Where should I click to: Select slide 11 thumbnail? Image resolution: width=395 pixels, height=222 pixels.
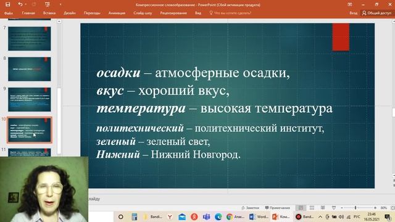[x=30, y=152]
